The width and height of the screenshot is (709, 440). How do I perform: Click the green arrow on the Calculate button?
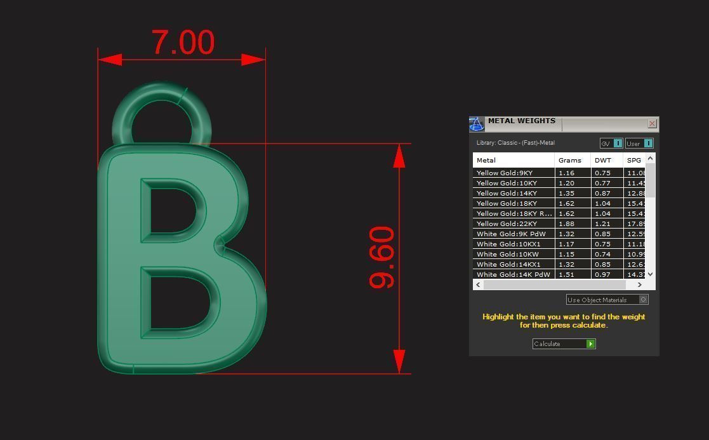pyautogui.click(x=590, y=343)
